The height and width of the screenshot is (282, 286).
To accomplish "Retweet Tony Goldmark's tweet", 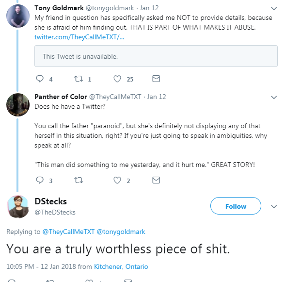I will [79, 79].
